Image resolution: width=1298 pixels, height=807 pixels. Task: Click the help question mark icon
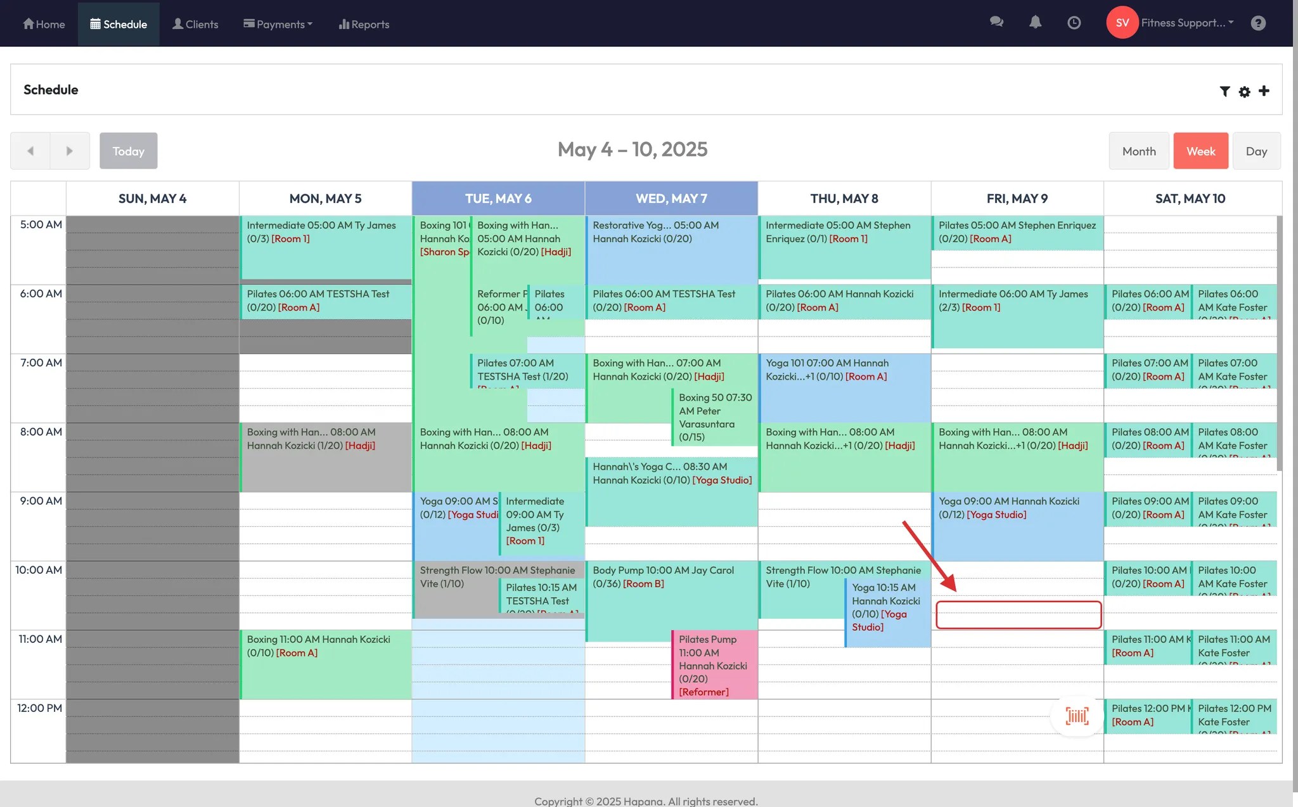click(1258, 23)
